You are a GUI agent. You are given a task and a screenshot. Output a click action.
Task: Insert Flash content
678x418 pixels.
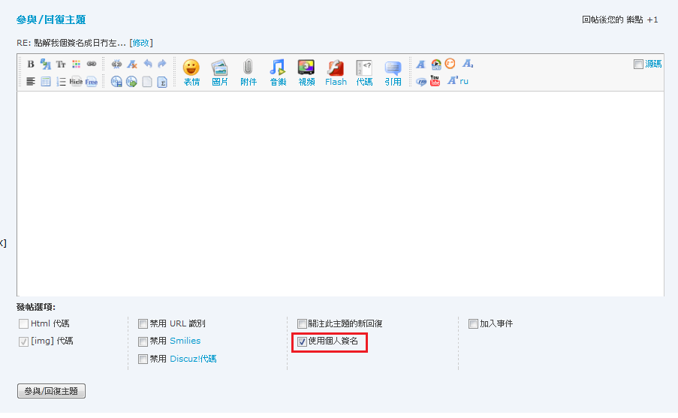[336, 73]
